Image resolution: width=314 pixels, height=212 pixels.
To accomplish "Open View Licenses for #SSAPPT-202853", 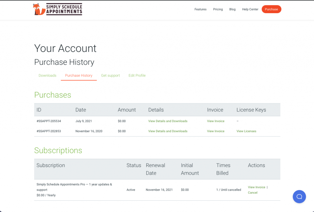I will (246, 131).
